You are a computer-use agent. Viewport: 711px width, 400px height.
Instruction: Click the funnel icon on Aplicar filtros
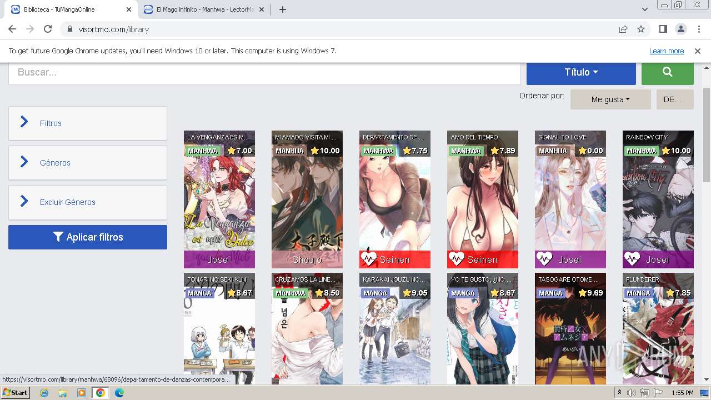tap(58, 237)
